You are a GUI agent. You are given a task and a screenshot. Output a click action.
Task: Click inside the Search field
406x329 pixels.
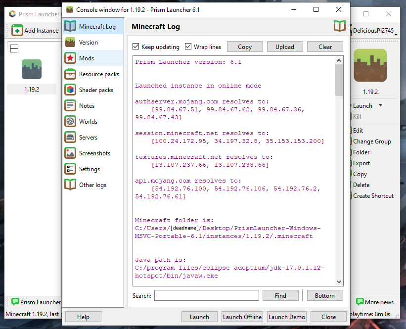[206, 295]
